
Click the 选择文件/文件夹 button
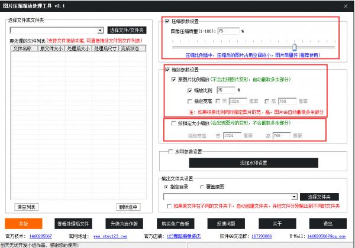(x=127, y=30)
